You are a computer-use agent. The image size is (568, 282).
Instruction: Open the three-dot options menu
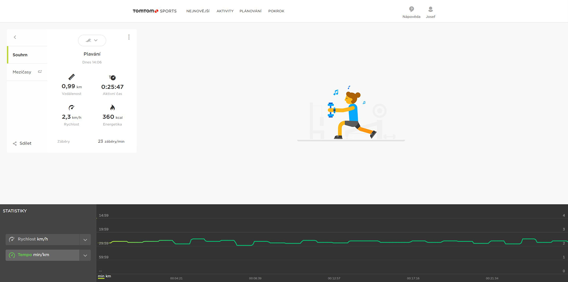129,37
